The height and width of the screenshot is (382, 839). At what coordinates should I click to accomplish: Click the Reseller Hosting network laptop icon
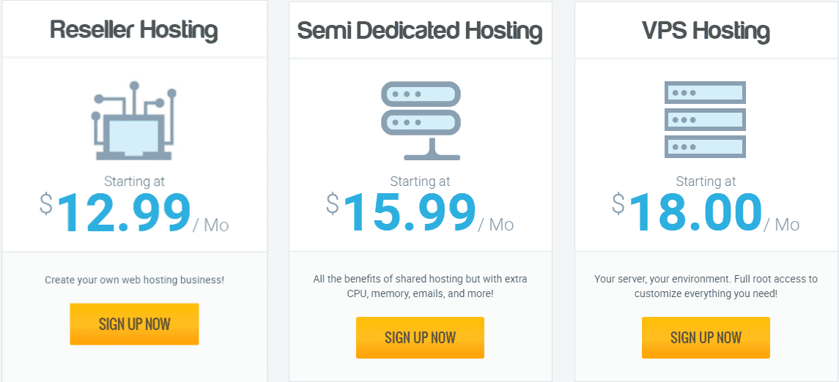pos(134,121)
